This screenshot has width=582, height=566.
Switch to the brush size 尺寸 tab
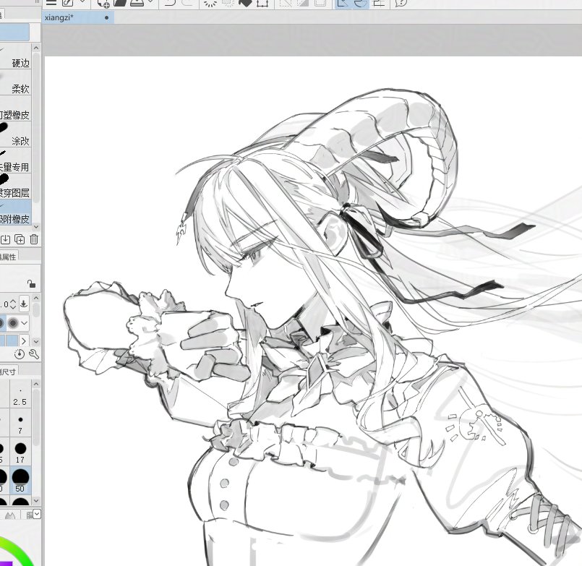8,372
